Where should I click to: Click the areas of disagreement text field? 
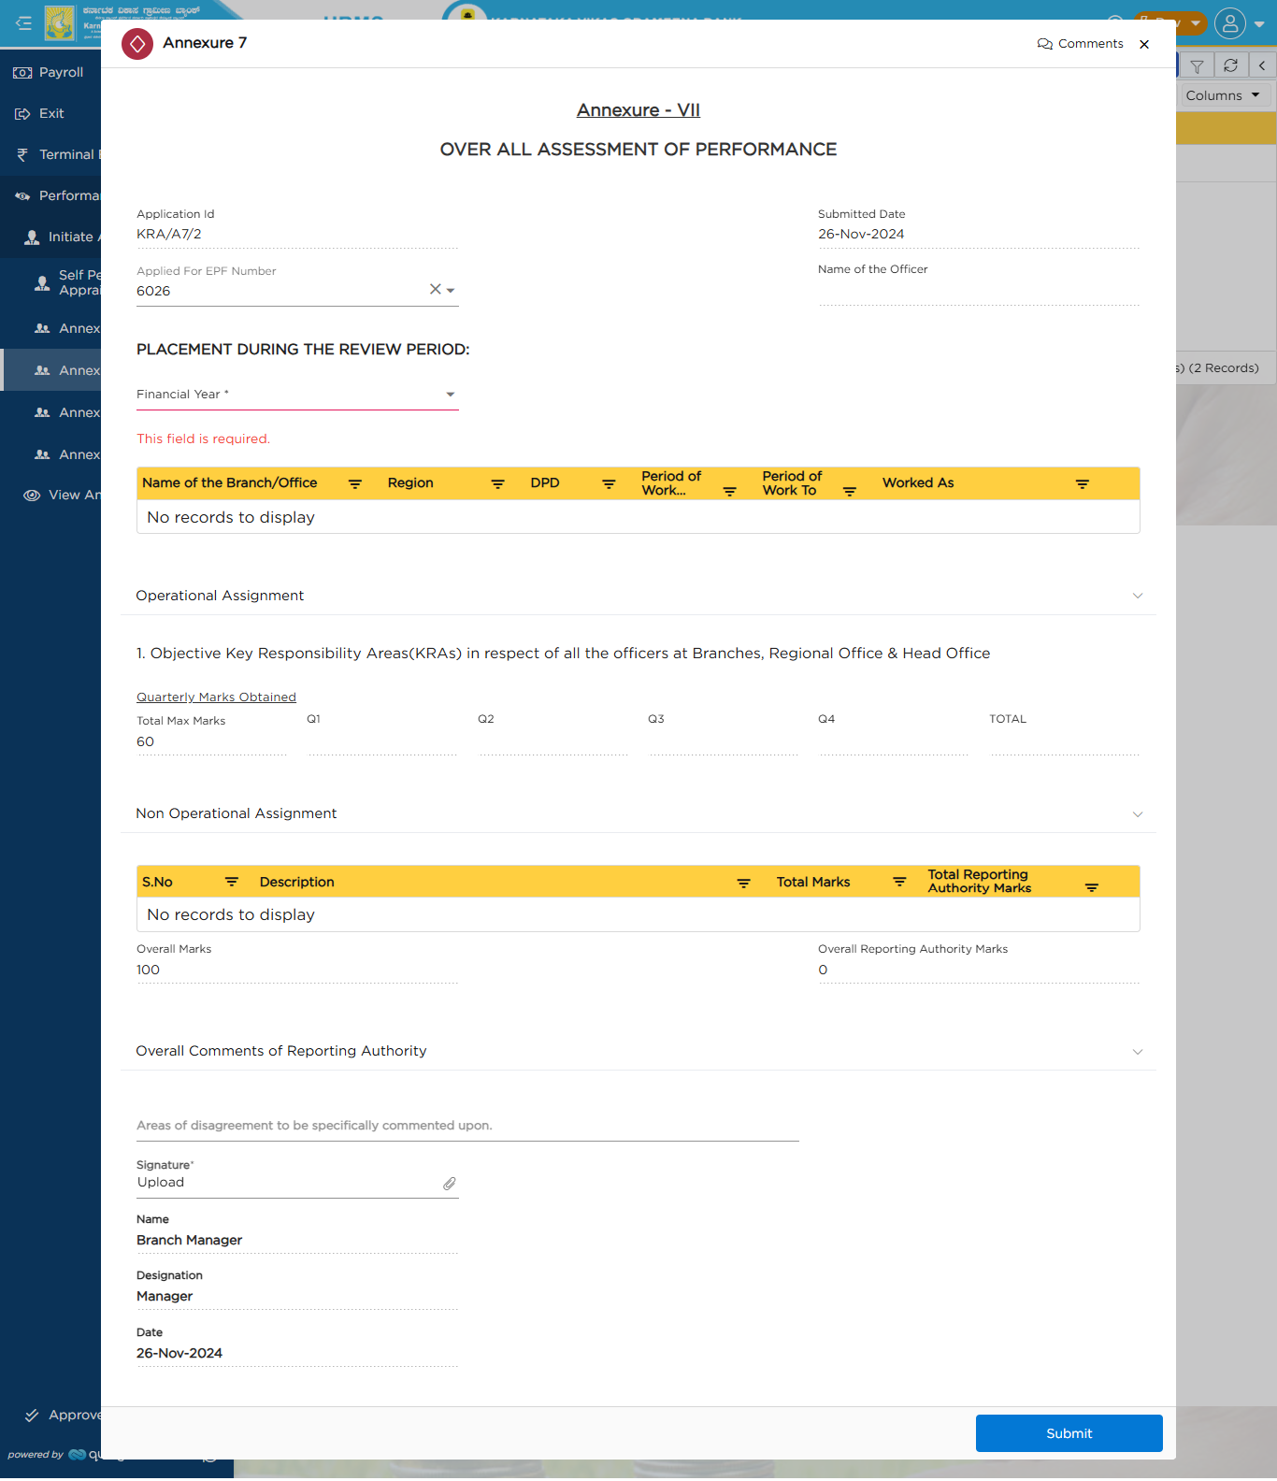(467, 1126)
